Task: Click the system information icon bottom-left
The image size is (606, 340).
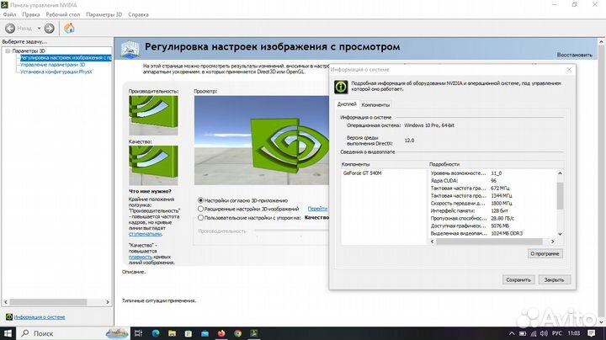Action: tap(9, 316)
